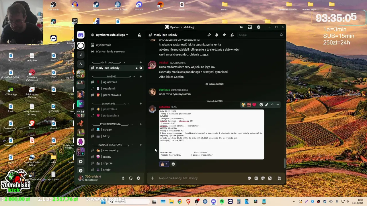This screenshot has height=206, width=367.
Task: Open Discord help question mark icon
Action: 259,27
